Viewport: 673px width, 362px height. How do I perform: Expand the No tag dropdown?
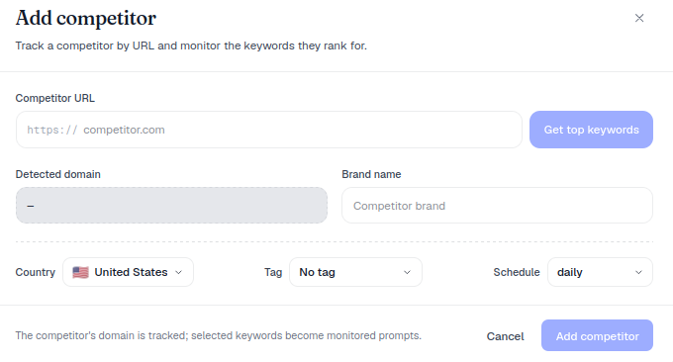tap(355, 272)
